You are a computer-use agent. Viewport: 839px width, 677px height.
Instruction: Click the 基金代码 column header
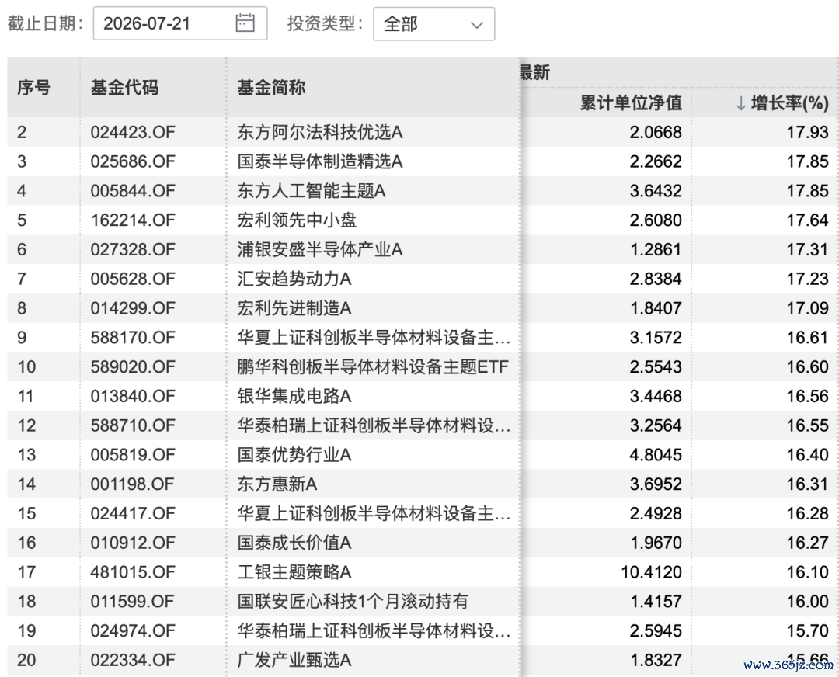tap(124, 87)
